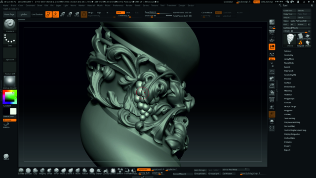Open the Alpha menu
316x178 pixels.
coord(5,5)
